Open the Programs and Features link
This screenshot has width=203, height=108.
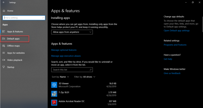coord(175,45)
